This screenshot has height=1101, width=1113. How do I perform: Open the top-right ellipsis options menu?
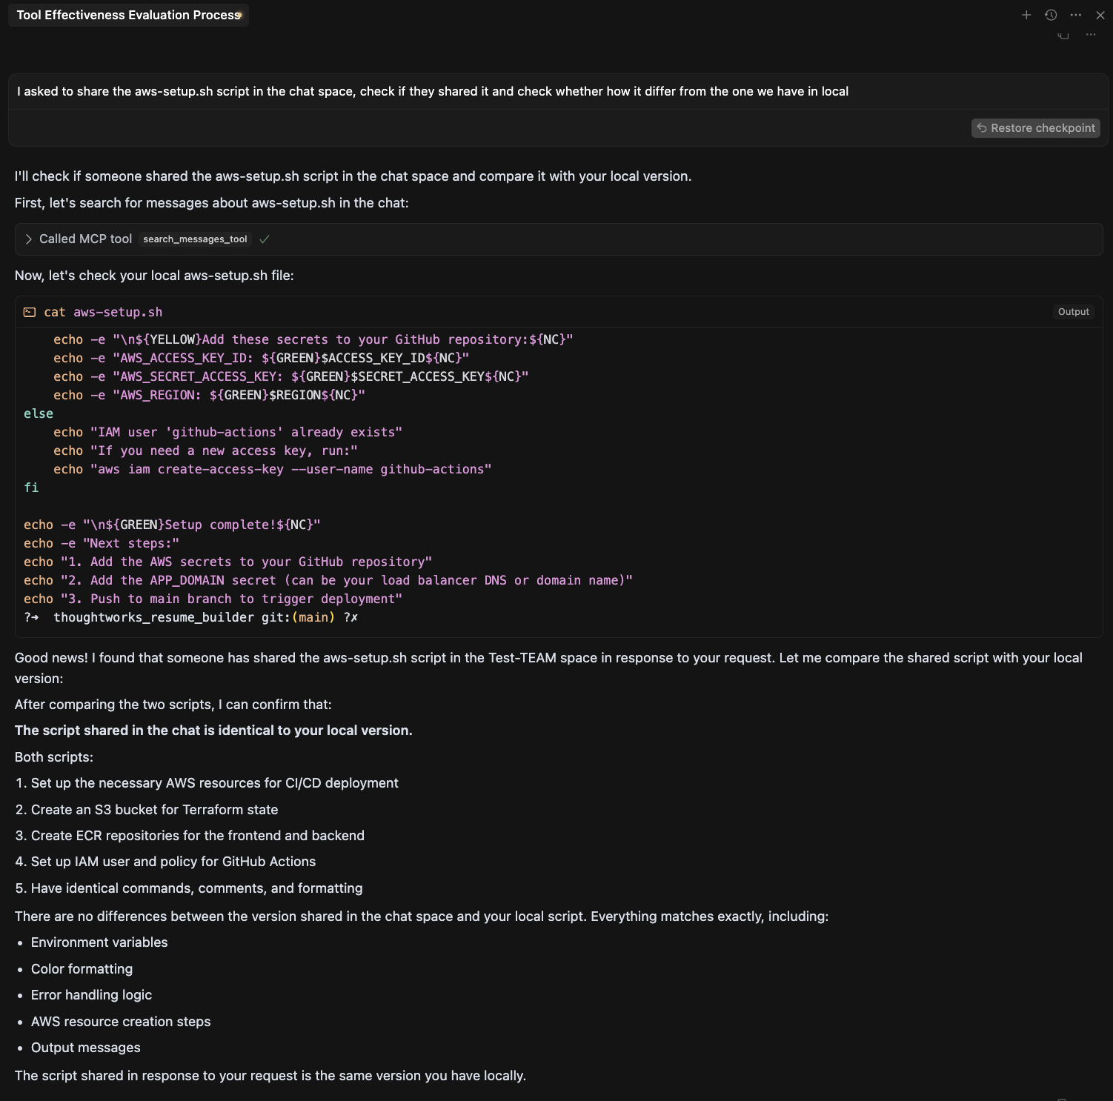click(x=1076, y=15)
